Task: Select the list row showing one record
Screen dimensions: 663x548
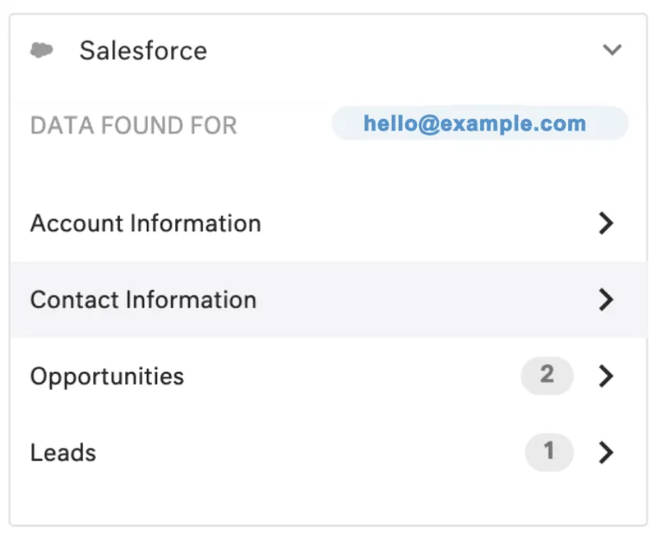Action: pos(328,452)
